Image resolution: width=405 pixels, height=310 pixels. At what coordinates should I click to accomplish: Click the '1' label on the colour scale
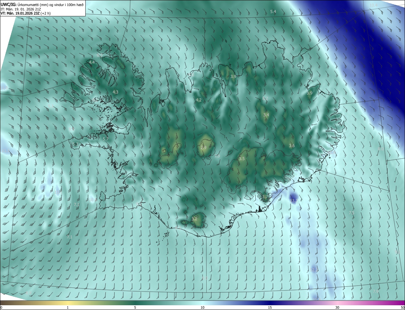tap(68, 307)
